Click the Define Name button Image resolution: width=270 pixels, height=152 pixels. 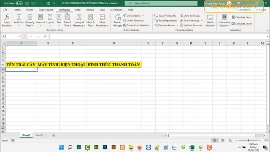point(132,16)
